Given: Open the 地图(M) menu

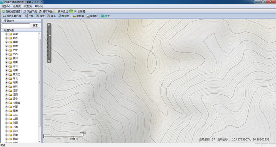Looking at the screenshot, I should click(6, 6).
